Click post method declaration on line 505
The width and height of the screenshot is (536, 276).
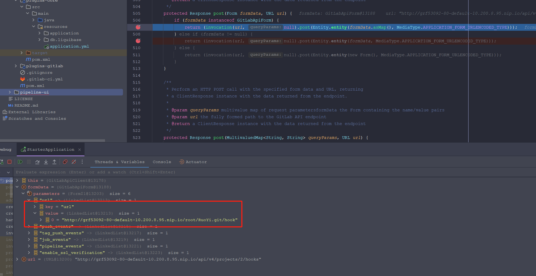pyautogui.click(x=218, y=13)
